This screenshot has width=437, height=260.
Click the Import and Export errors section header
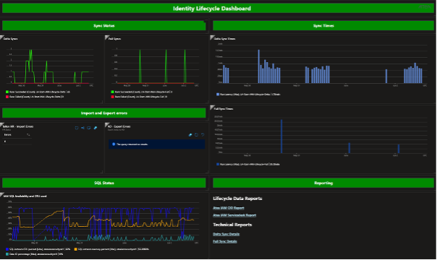tap(104, 113)
